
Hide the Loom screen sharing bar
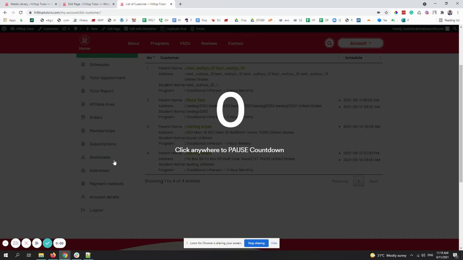click(x=274, y=243)
